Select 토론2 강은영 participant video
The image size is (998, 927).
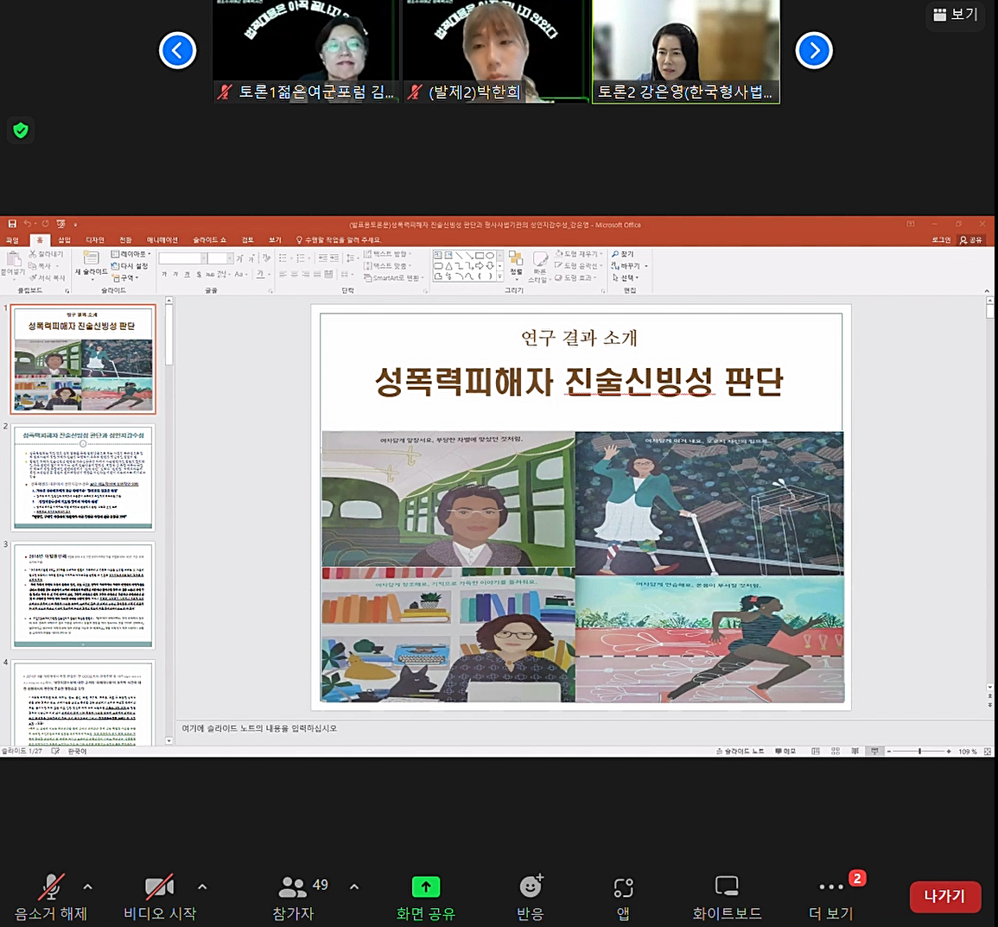click(x=686, y=51)
